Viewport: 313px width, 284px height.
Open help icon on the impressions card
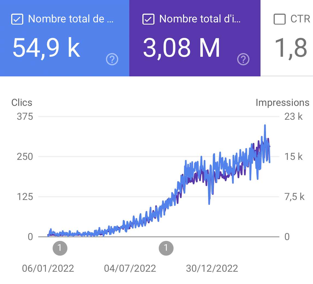click(243, 59)
